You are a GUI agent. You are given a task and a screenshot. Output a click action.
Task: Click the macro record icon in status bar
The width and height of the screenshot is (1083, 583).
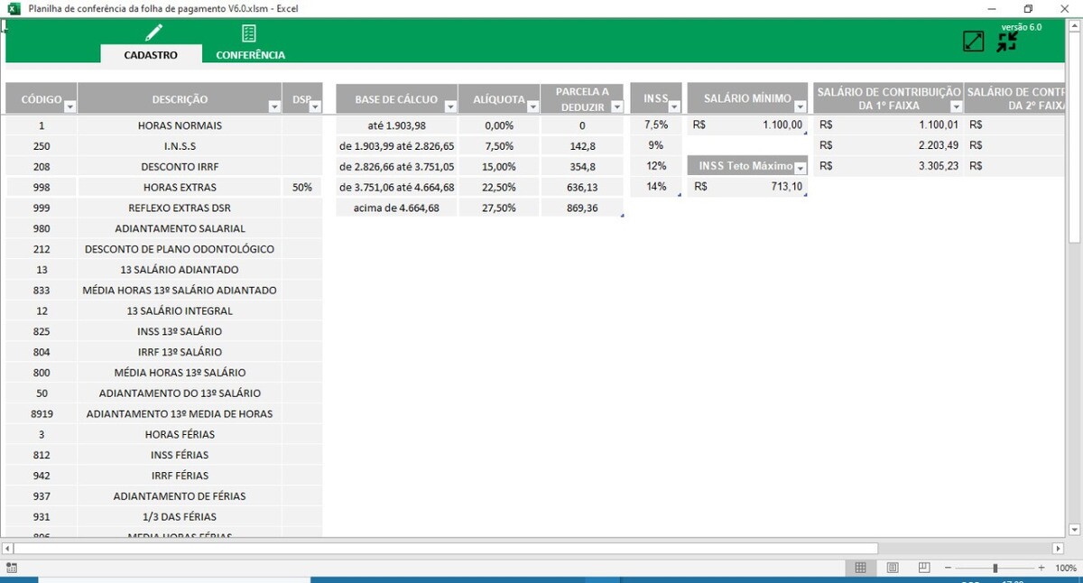pos(12,568)
